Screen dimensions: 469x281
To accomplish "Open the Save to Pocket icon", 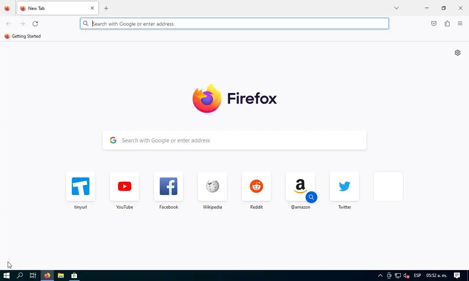I will (434, 24).
